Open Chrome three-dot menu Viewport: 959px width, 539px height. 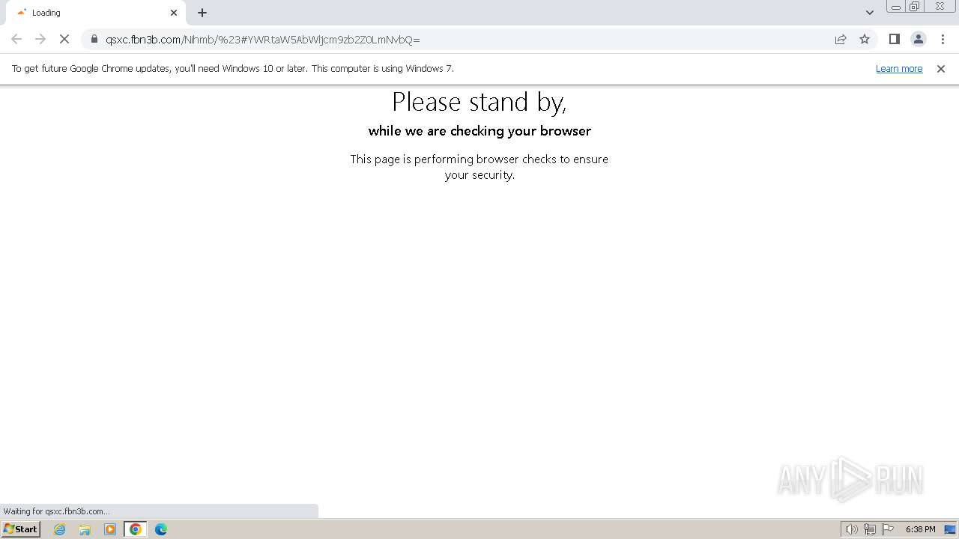pos(943,39)
